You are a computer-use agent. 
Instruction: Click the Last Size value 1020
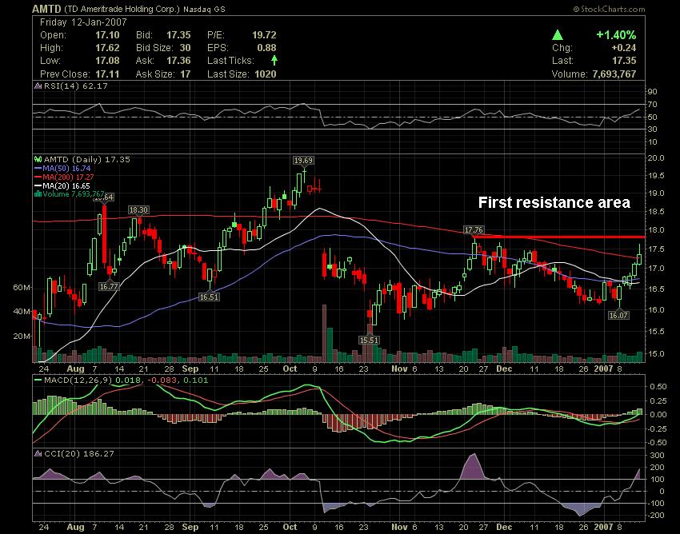click(266, 74)
